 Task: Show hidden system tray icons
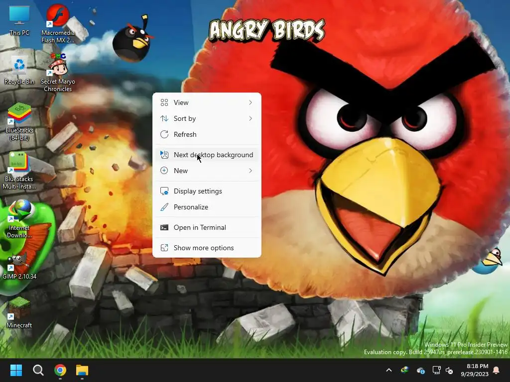(388, 370)
